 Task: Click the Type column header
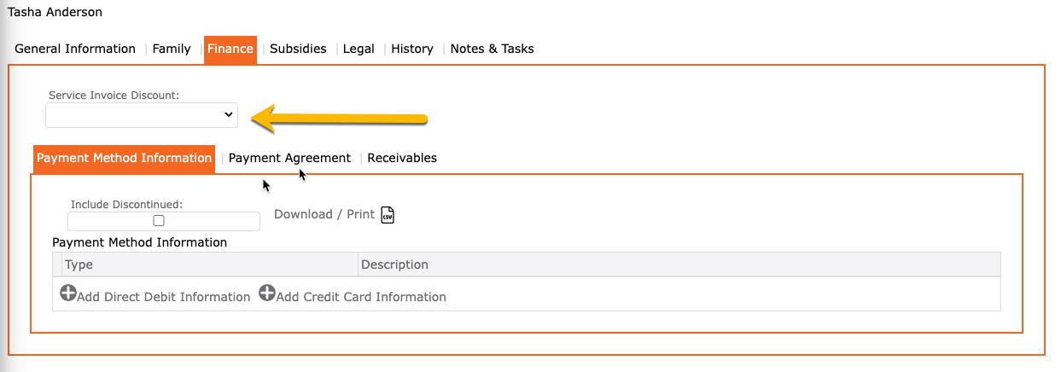(79, 264)
